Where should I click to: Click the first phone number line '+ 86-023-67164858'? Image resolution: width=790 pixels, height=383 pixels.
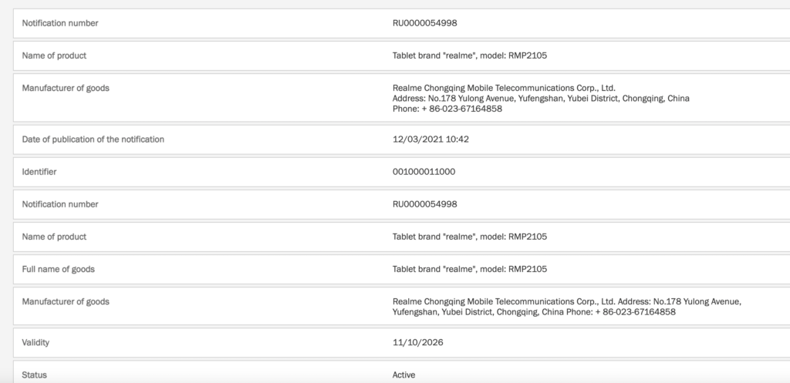click(447, 109)
